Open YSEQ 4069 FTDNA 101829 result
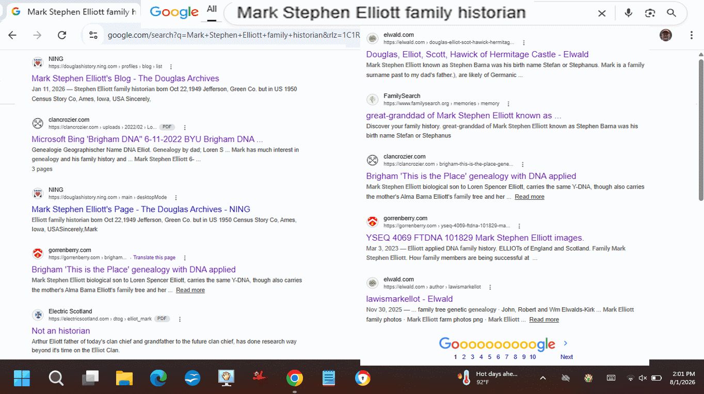 coord(475,238)
